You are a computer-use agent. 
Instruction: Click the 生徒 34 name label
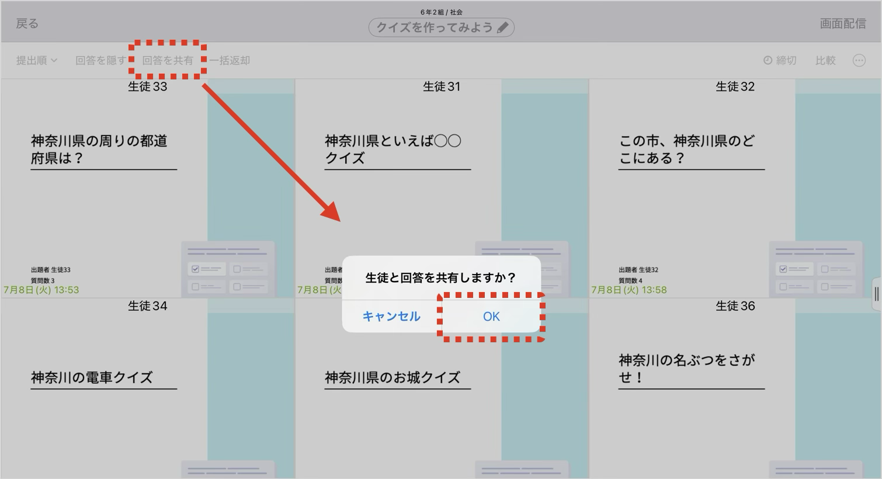click(x=148, y=306)
